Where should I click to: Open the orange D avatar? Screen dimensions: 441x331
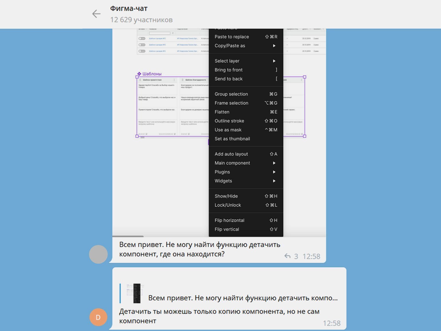(x=98, y=317)
